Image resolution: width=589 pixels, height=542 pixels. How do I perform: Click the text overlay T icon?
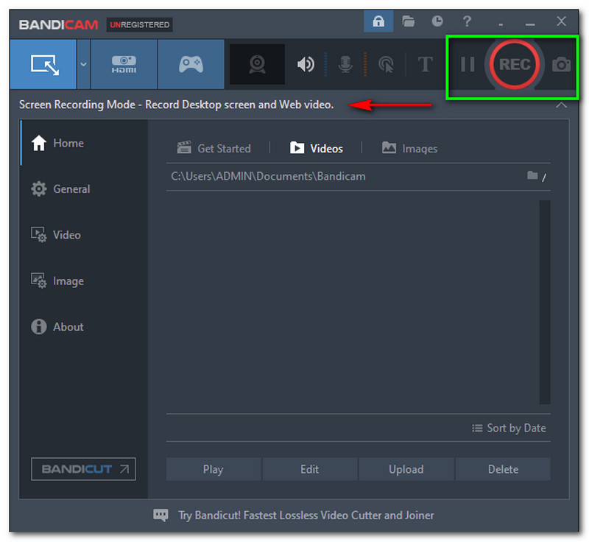(x=425, y=65)
